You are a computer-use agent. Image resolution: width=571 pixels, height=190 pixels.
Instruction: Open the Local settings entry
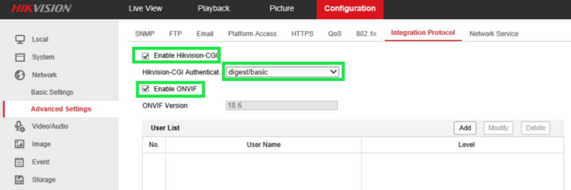[x=40, y=39]
